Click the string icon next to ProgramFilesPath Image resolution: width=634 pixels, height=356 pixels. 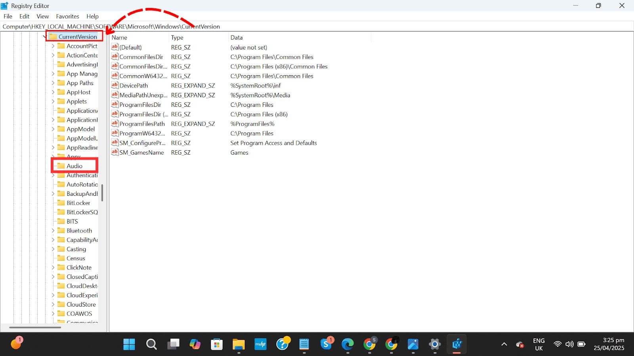(114, 123)
